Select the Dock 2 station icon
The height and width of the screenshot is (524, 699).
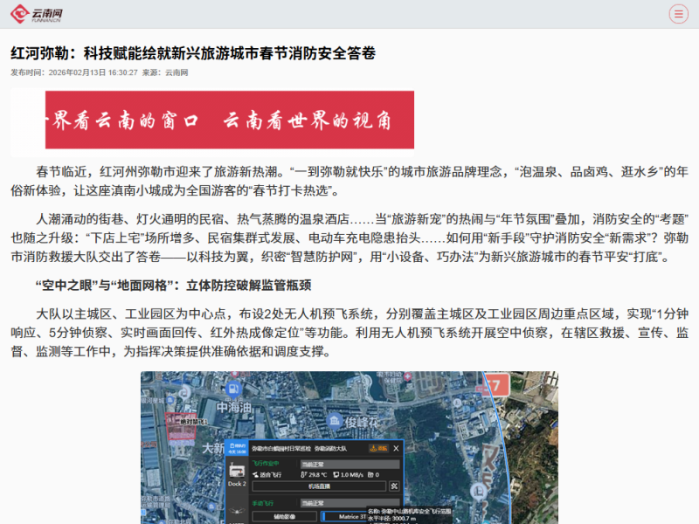pos(238,472)
